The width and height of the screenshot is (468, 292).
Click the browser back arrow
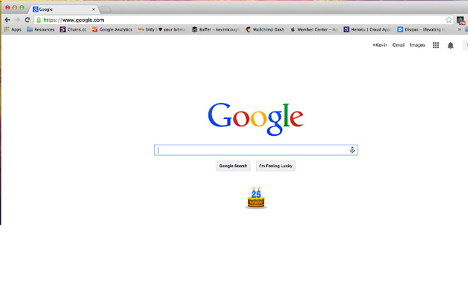click(7, 20)
